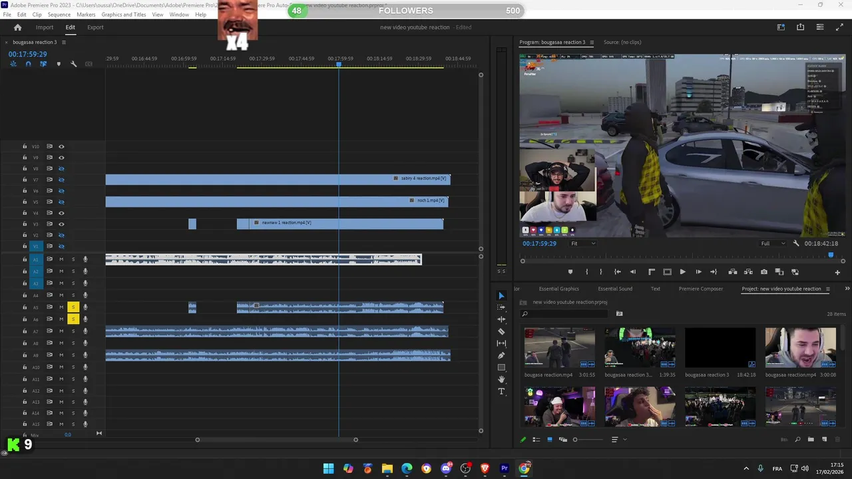Click Mark In button
This screenshot has height=479, width=852.
[586, 272]
